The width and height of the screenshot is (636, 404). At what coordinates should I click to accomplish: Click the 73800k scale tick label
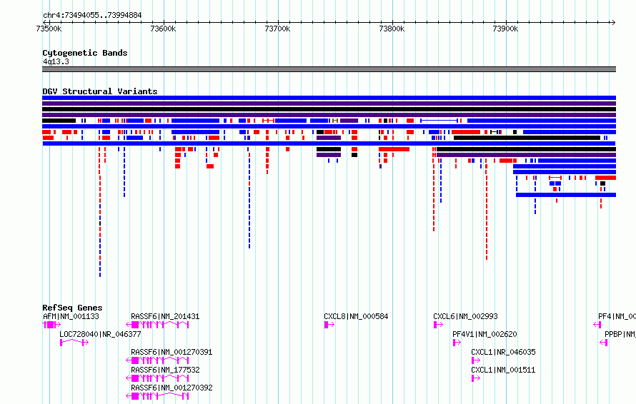point(392,29)
